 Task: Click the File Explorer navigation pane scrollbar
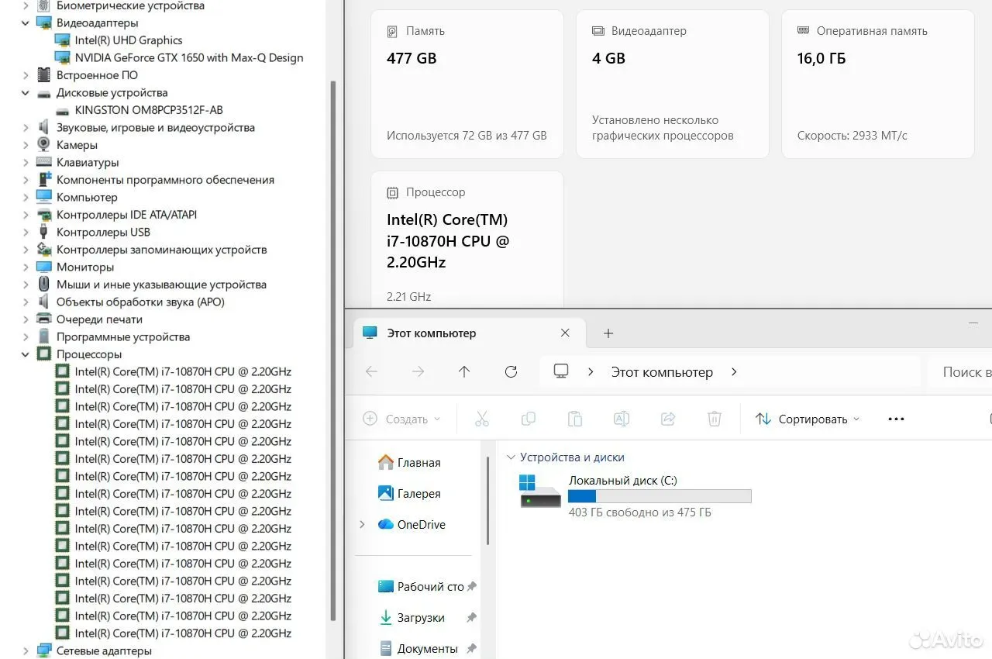click(487, 500)
